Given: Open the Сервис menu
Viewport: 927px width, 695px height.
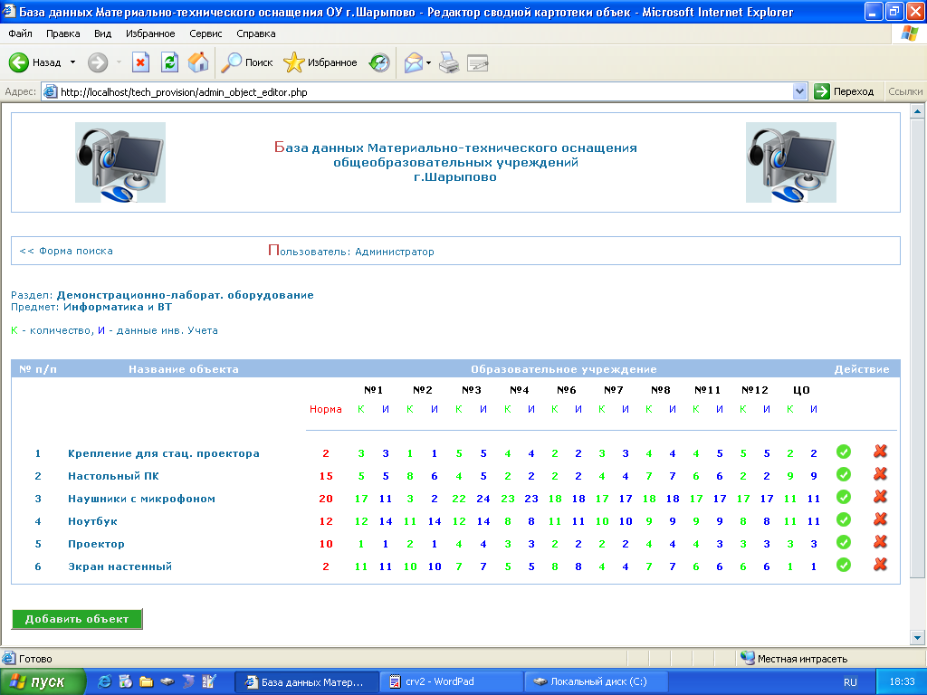Looking at the screenshot, I should coord(206,33).
